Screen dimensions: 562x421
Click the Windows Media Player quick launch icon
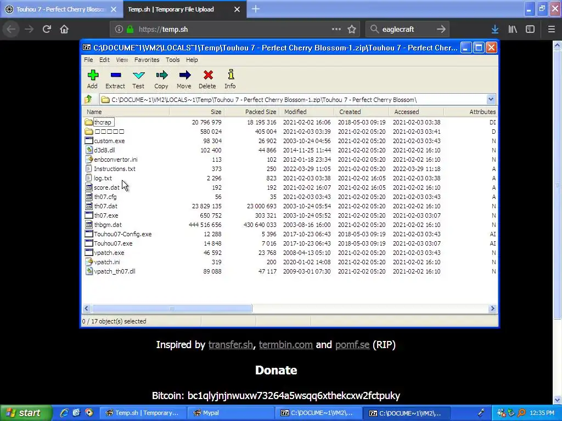89,412
